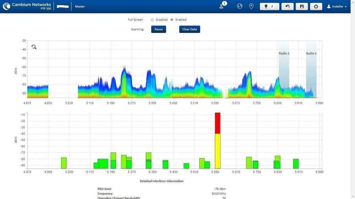This screenshot has height=199, width=355.
Task: Select the Disabled full screen radio button
Action: [152, 20]
